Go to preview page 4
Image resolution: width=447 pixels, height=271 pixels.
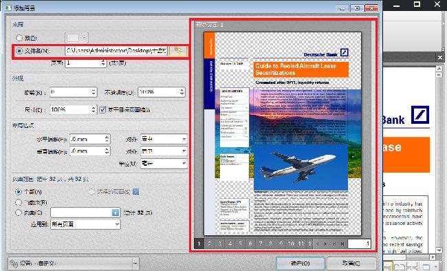tap(230, 243)
